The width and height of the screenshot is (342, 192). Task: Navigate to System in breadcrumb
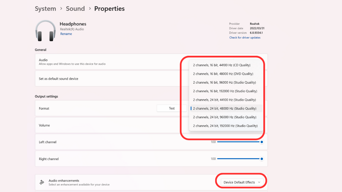coord(45,9)
